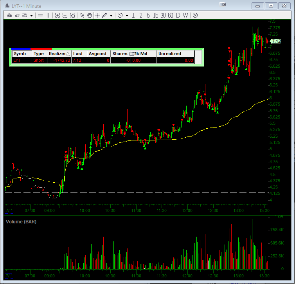295x284 pixels.
Task: Click the link window icon in title bar
Action: [223, 5]
